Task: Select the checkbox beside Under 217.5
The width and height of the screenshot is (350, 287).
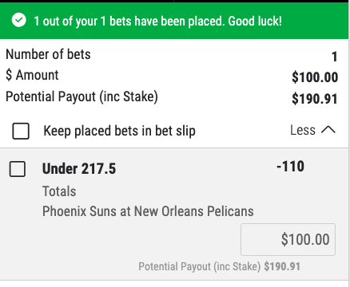Action: (18, 169)
